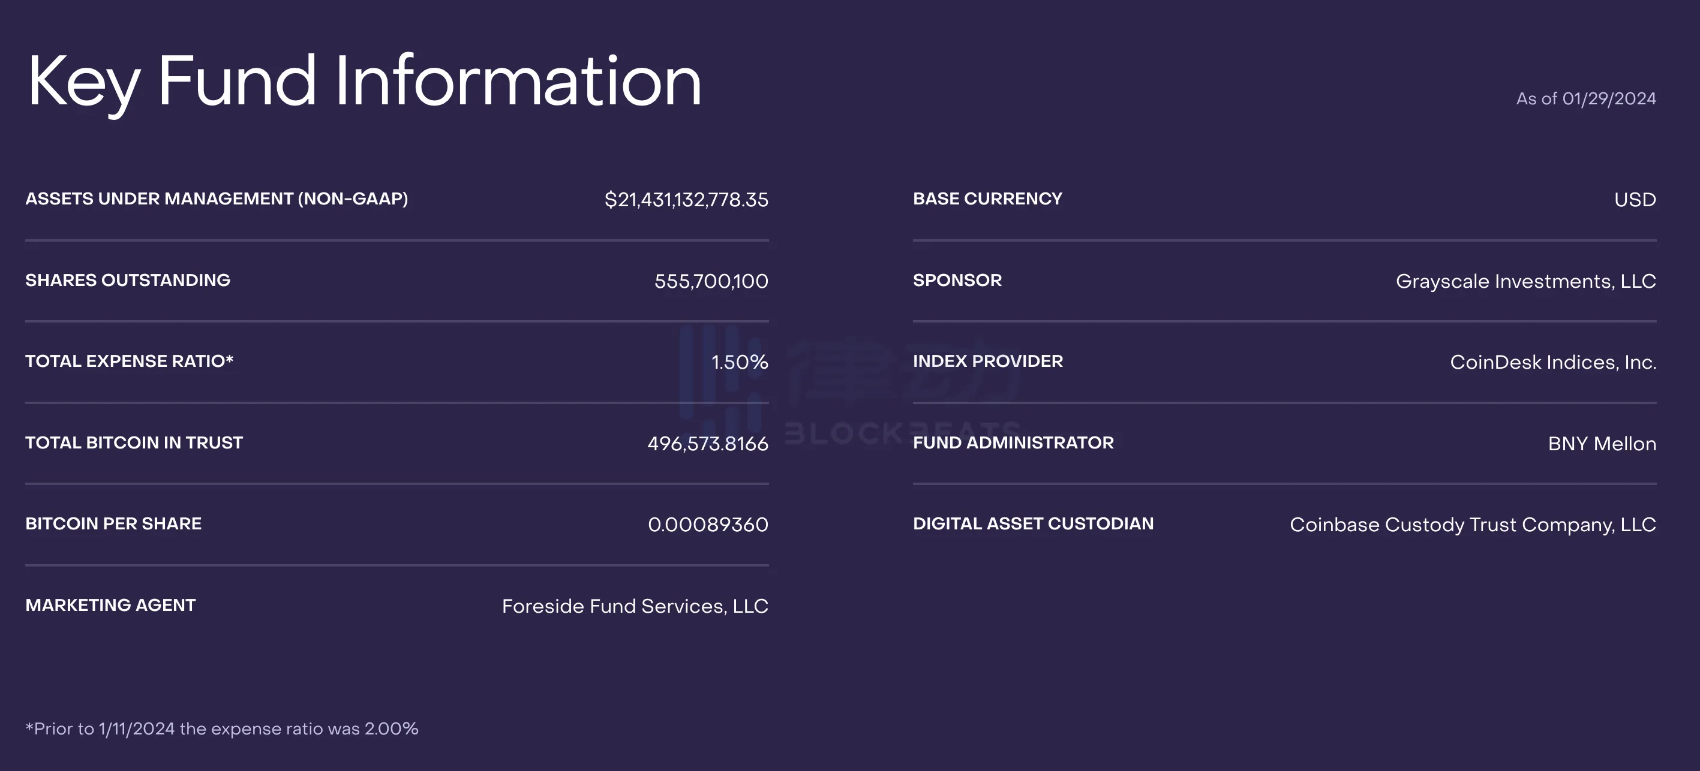
Task: Click the Key Fund Information heading
Action: point(364,83)
